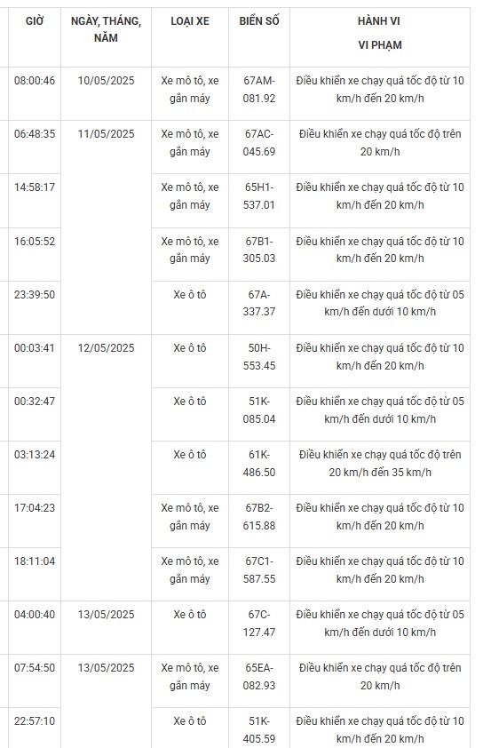491x748 pixels.
Task: Select license plate 67AM-081.92 cell
Action: click(259, 89)
